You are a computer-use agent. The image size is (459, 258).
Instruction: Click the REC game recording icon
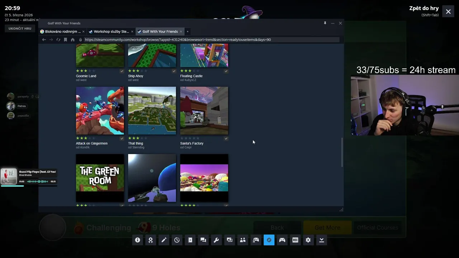(x=295, y=240)
